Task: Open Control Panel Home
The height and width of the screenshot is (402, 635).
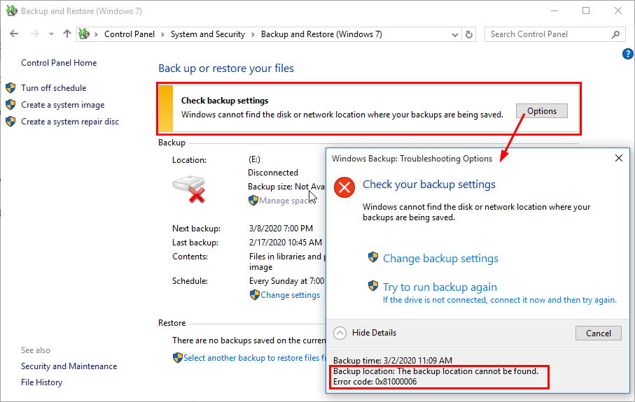Action: [x=59, y=63]
